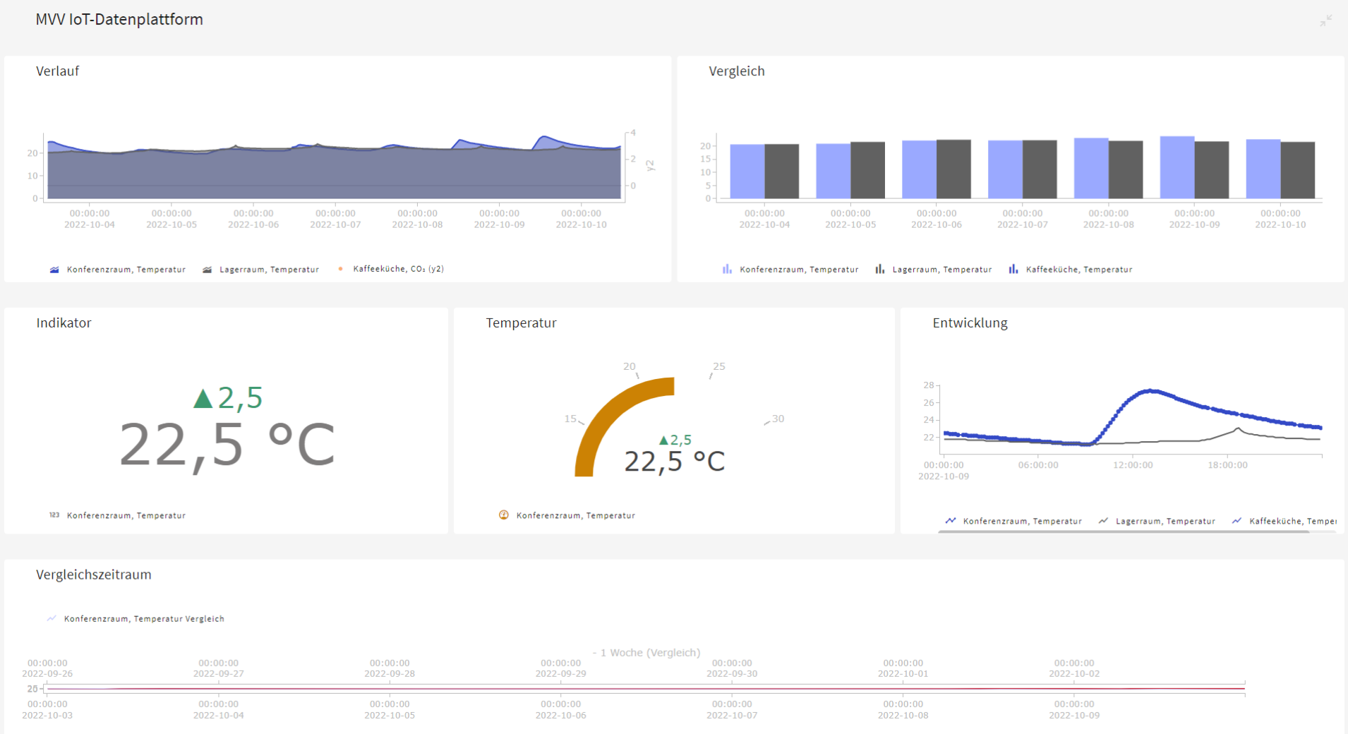Toggle the 'Lagerraum, Temperatur' series in the Entwicklung legend
This screenshot has height=734, width=1348.
coord(1165,522)
